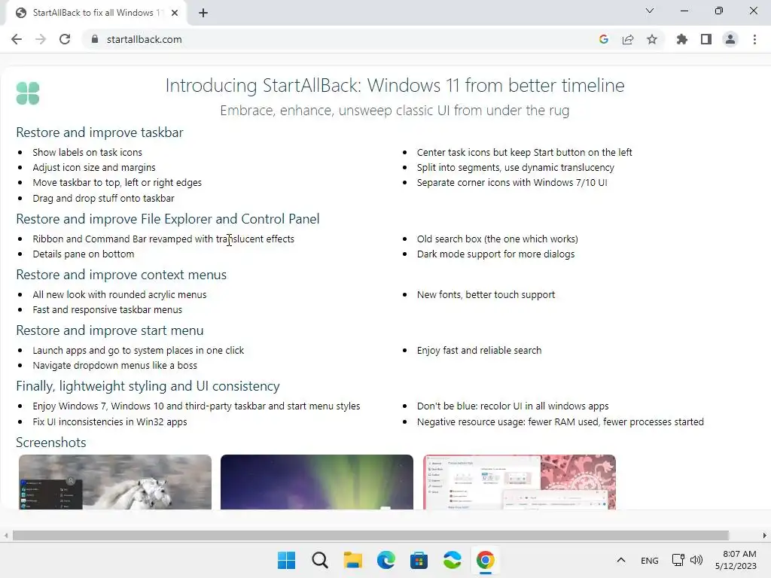Open the Extensions puzzle icon

point(681,39)
